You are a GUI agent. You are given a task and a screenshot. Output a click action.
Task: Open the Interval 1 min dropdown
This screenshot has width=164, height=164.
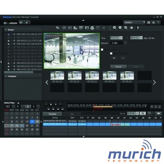[119, 43]
